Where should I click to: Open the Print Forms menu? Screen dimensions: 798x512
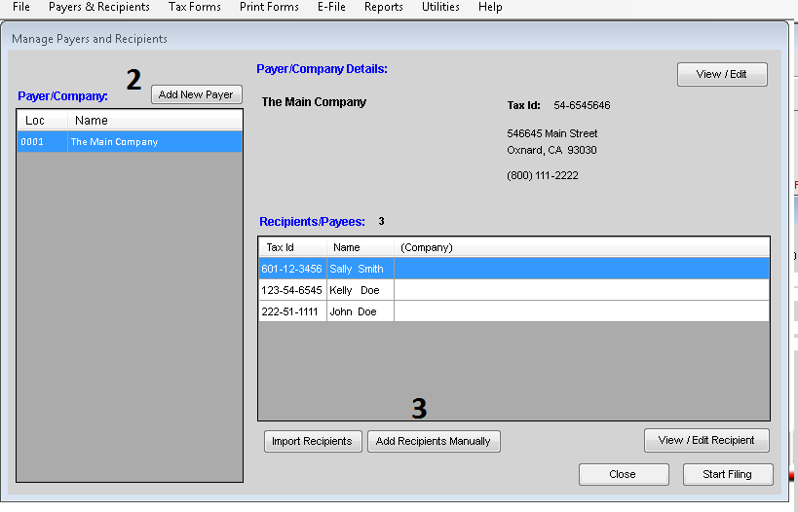click(x=269, y=7)
